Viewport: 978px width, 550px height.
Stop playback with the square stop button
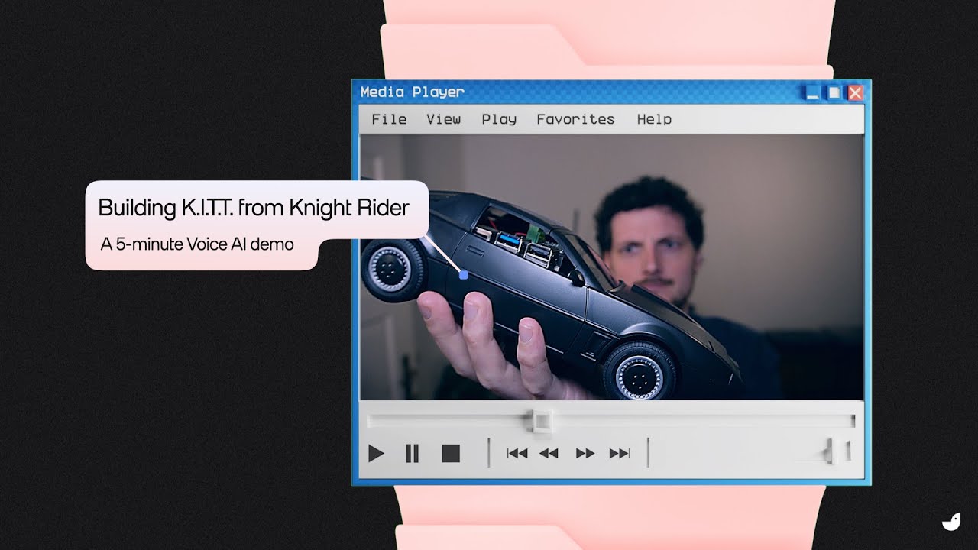point(451,454)
